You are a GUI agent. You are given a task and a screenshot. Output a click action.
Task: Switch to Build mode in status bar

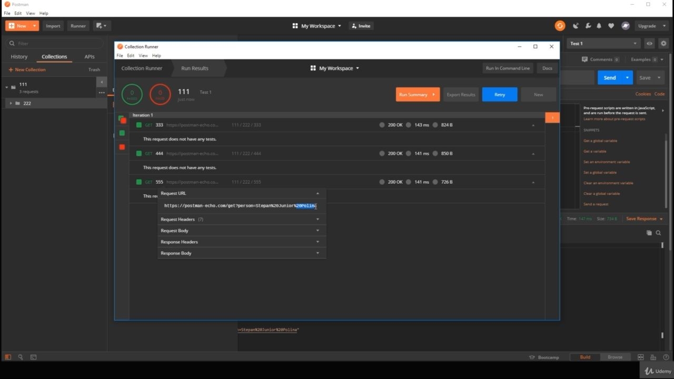[x=585, y=357]
